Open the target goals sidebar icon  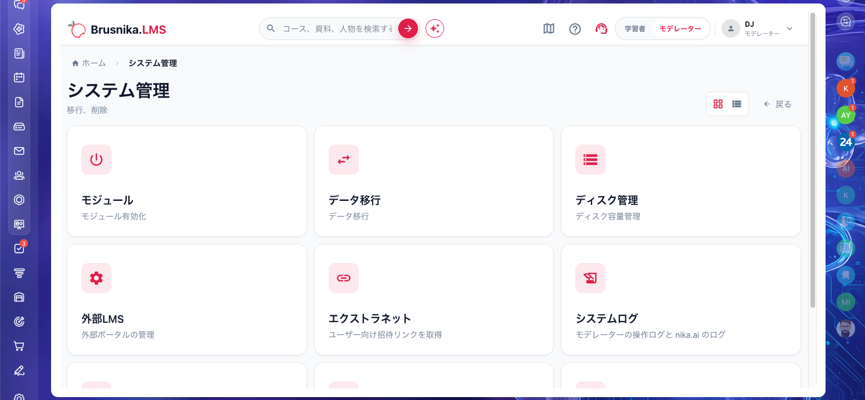[19, 322]
